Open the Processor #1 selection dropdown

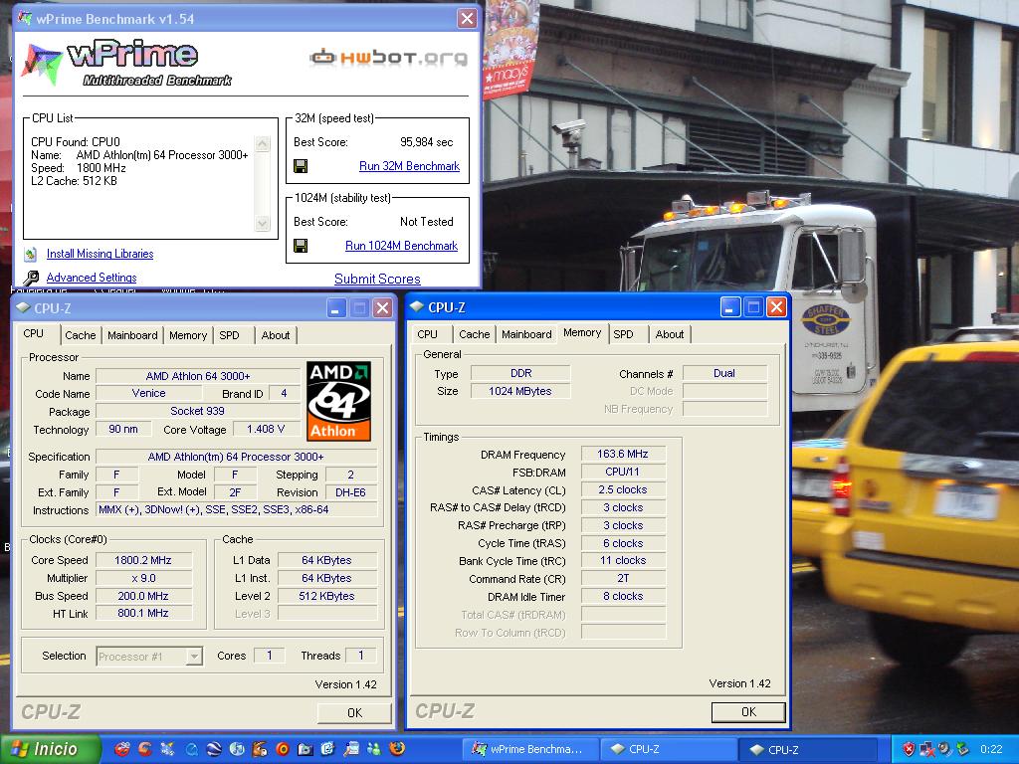pyautogui.click(x=193, y=657)
